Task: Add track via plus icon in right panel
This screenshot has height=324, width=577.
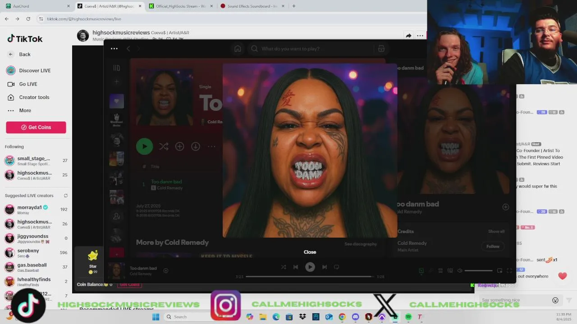Action: 505,207
